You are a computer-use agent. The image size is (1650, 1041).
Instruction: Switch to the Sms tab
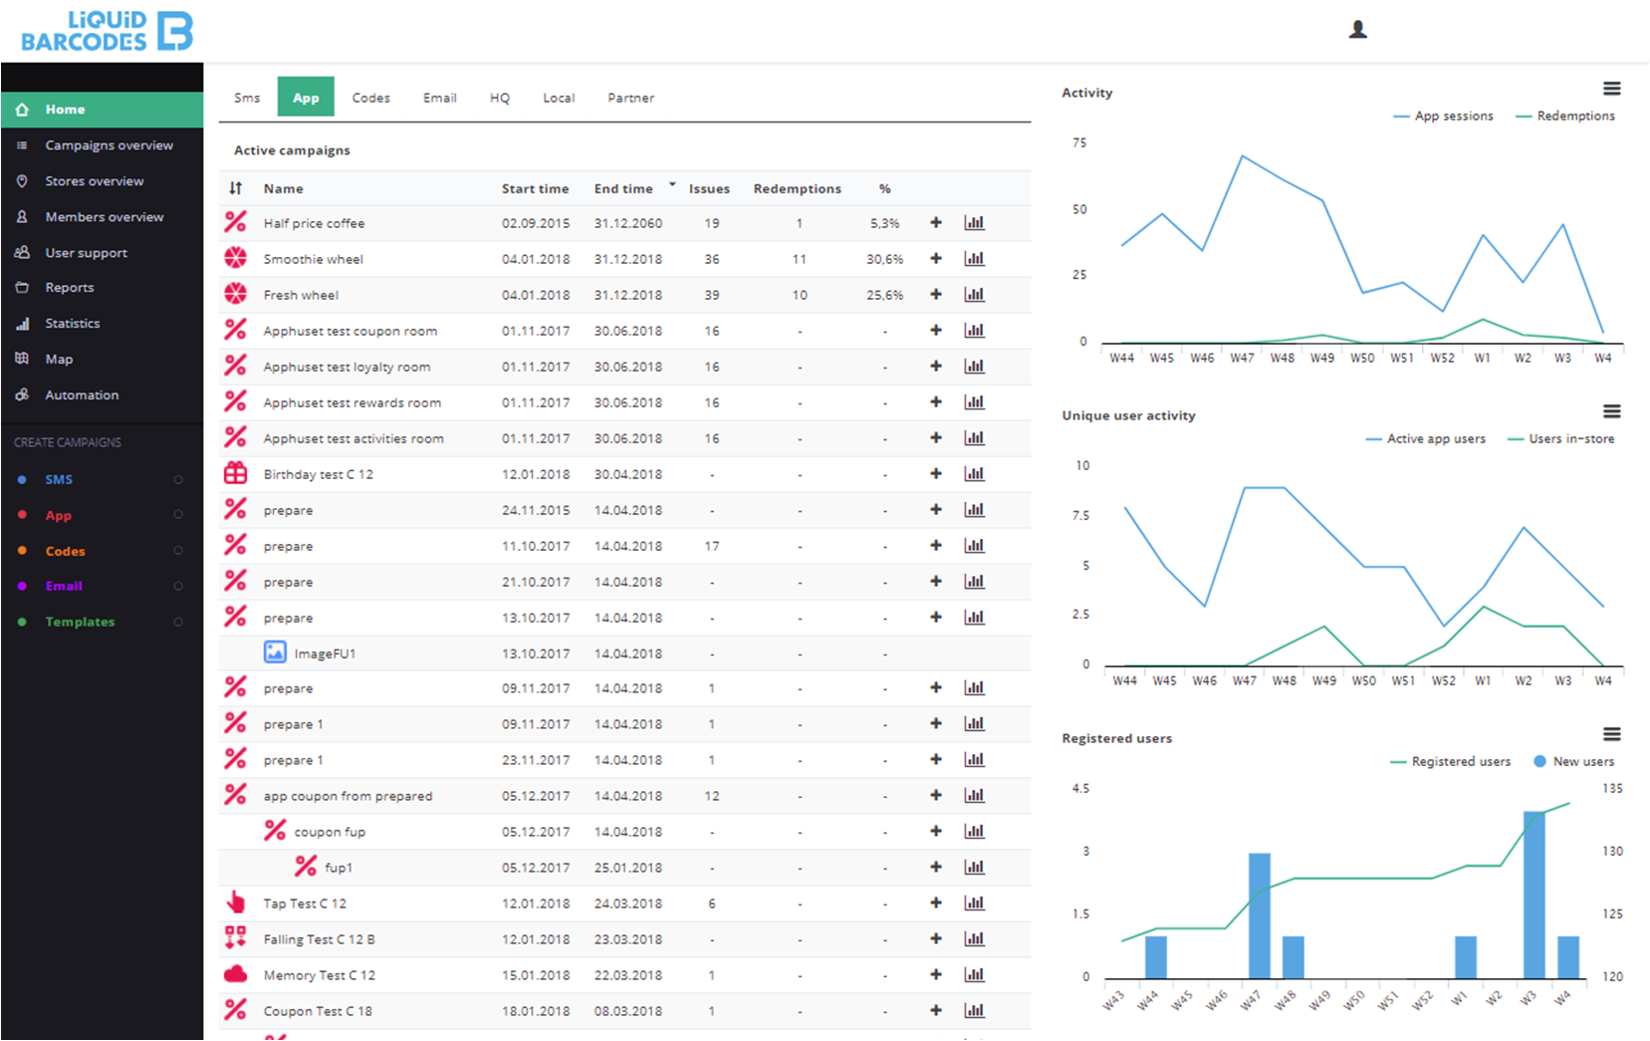pos(247,98)
